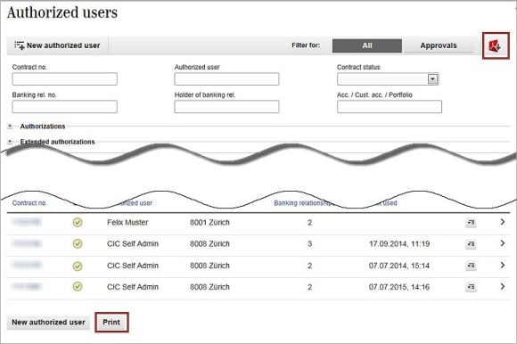Sort by Banking relationships column header
517x344 pixels.
pyautogui.click(x=303, y=203)
